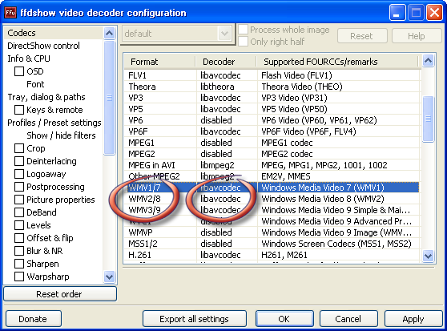The image size is (447, 331).
Task: Enable the Blur & NR checkbox
Action: (19, 251)
